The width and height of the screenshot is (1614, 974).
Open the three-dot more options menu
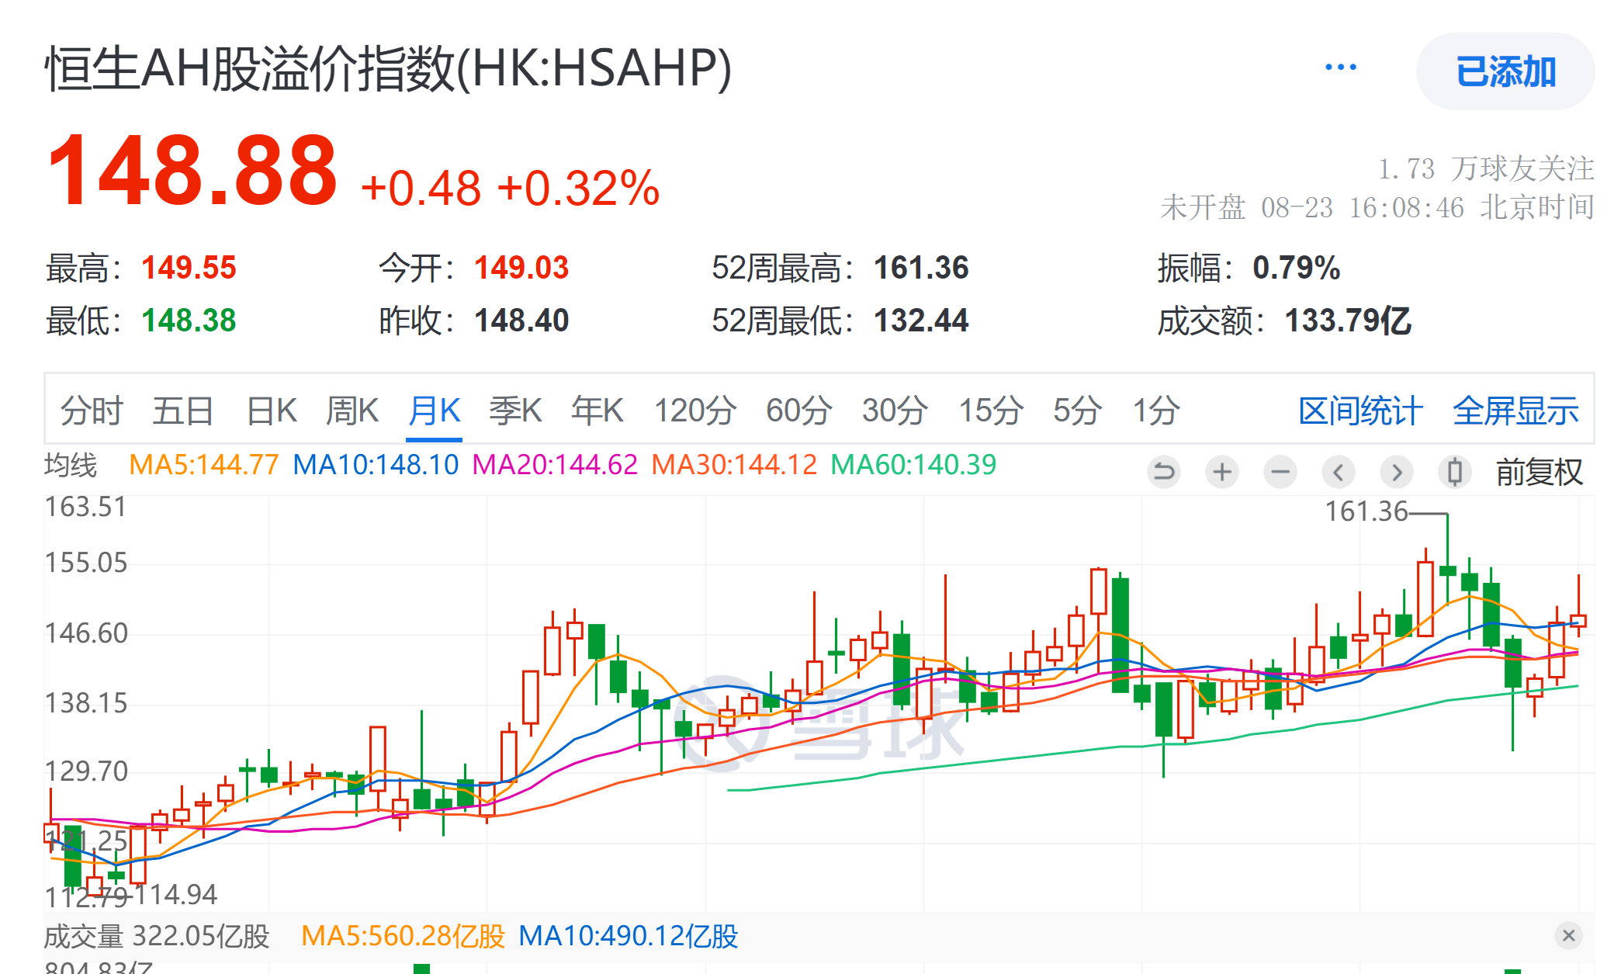point(1341,68)
